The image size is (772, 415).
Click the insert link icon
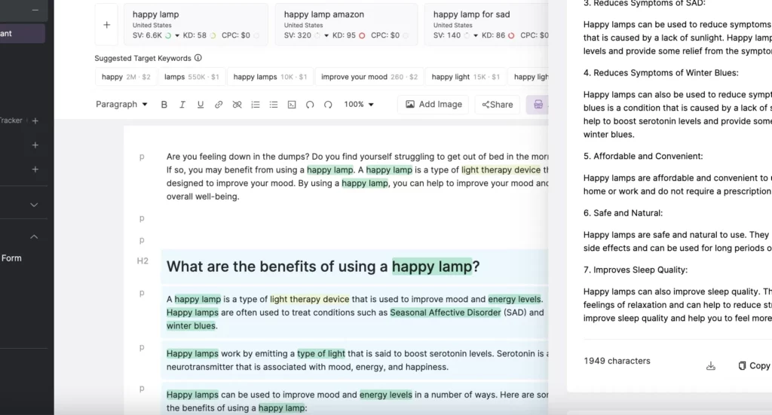click(x=219, y=104)
